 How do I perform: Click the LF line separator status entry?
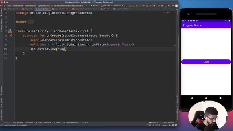(x=153, y=125)
